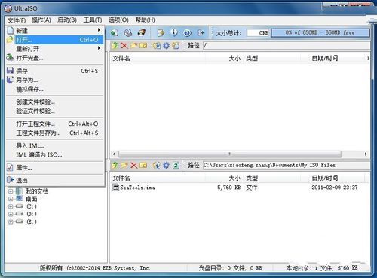Expand the 新建 submenu arrow
The width and height of the screenshot is (377, 278).
(x=100, y=30)
